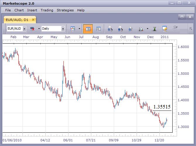Click the chart type line icon
Viewport: 196px width, 146px height.
[72, 29]
